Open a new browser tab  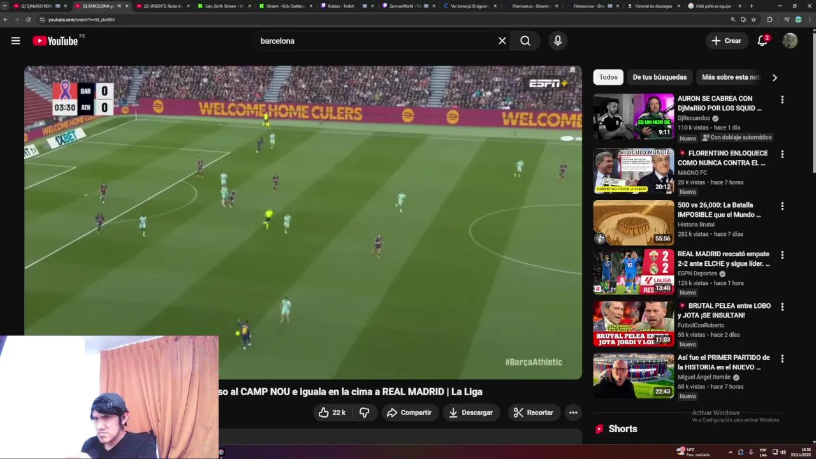[x=751, y=6]
